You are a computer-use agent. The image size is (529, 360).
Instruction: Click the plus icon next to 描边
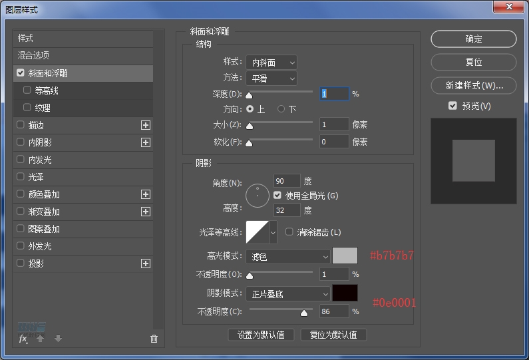146,125
